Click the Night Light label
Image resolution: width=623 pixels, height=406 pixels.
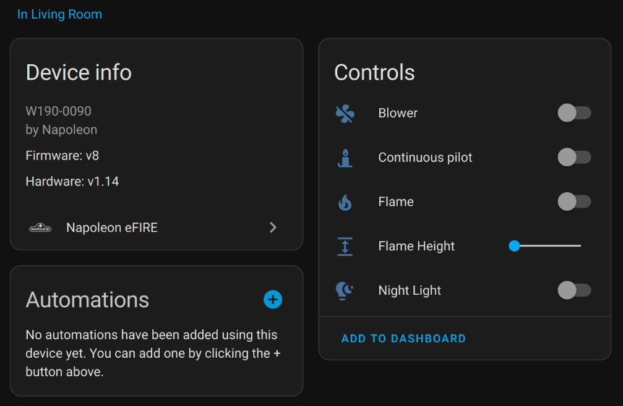[410, 290]
